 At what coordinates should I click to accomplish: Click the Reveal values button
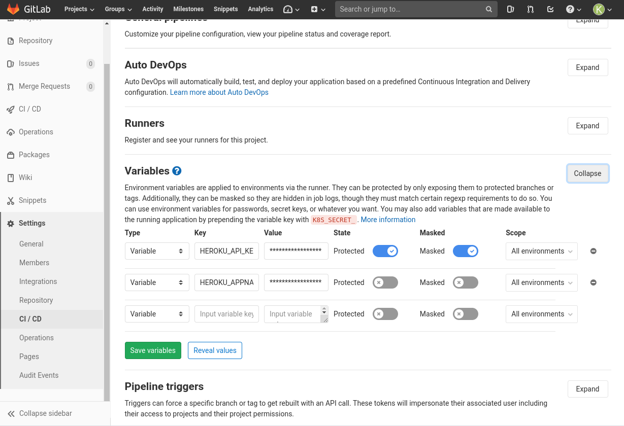point(215,350)
